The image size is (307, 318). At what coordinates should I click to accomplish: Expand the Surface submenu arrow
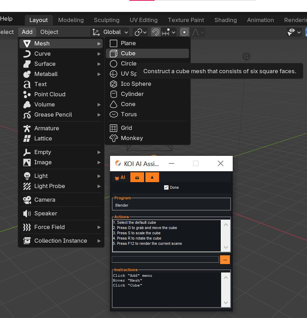coord(99,64)
